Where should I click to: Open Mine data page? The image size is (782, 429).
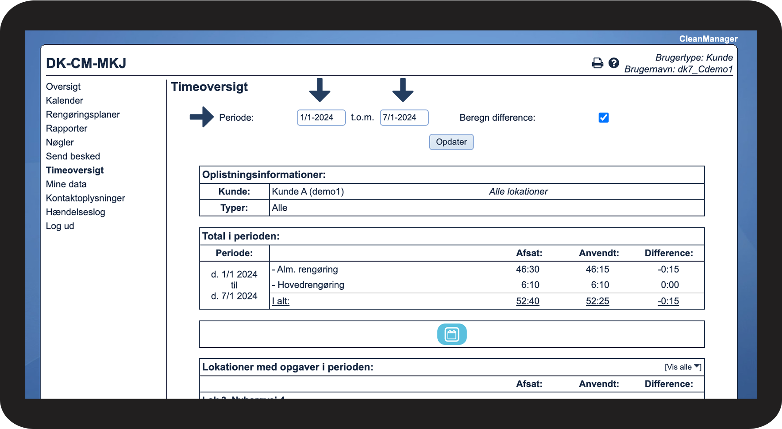point(66,184)
